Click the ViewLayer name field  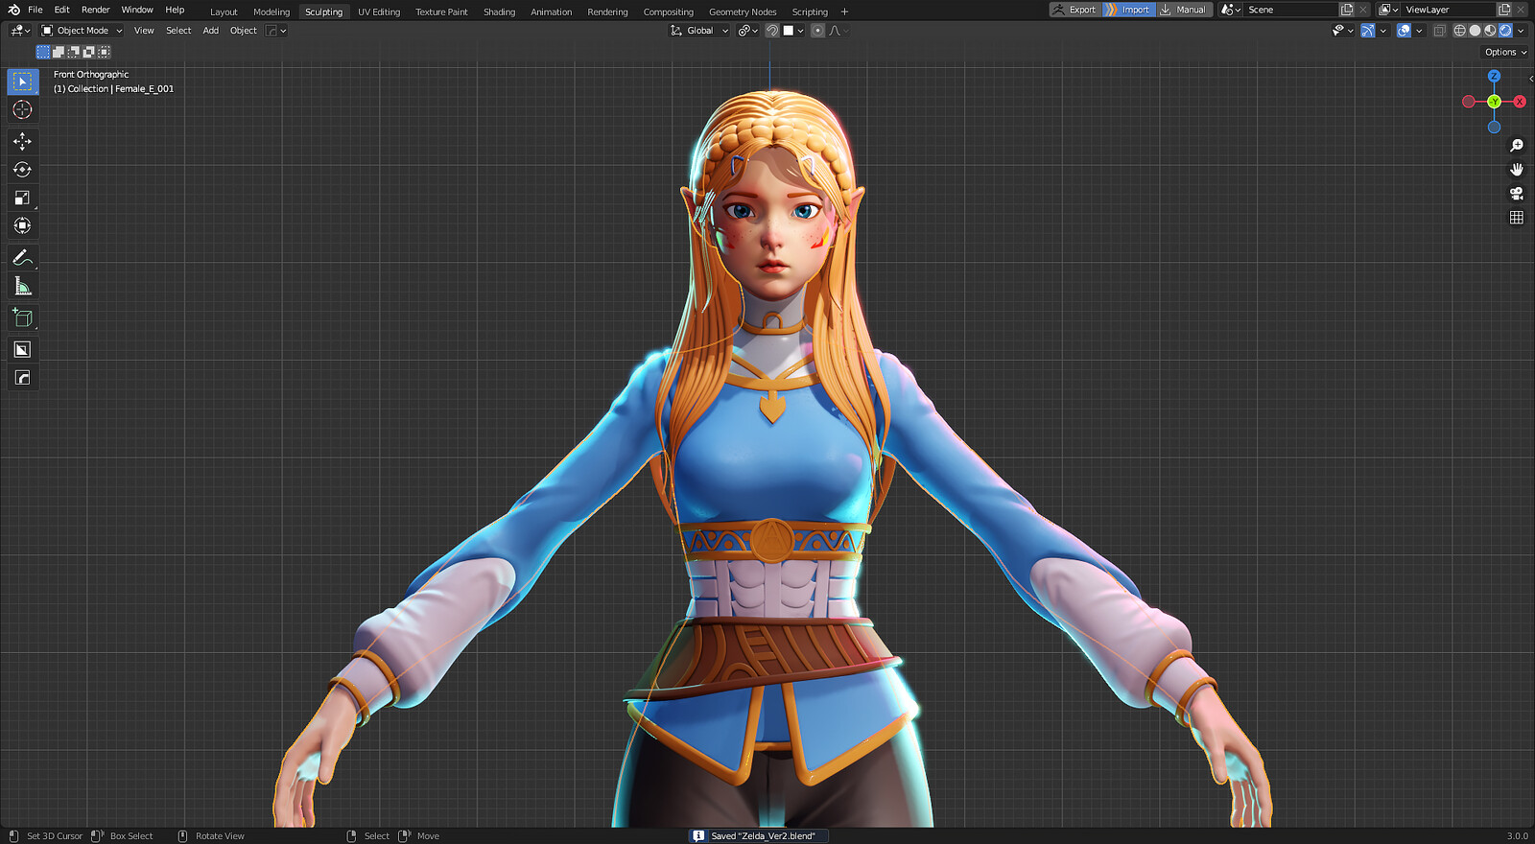coord(1449,10)
